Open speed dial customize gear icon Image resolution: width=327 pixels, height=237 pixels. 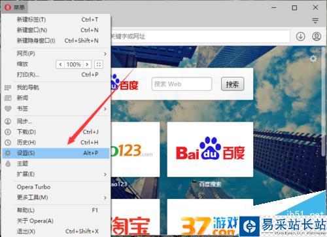[x=313, y=59]
